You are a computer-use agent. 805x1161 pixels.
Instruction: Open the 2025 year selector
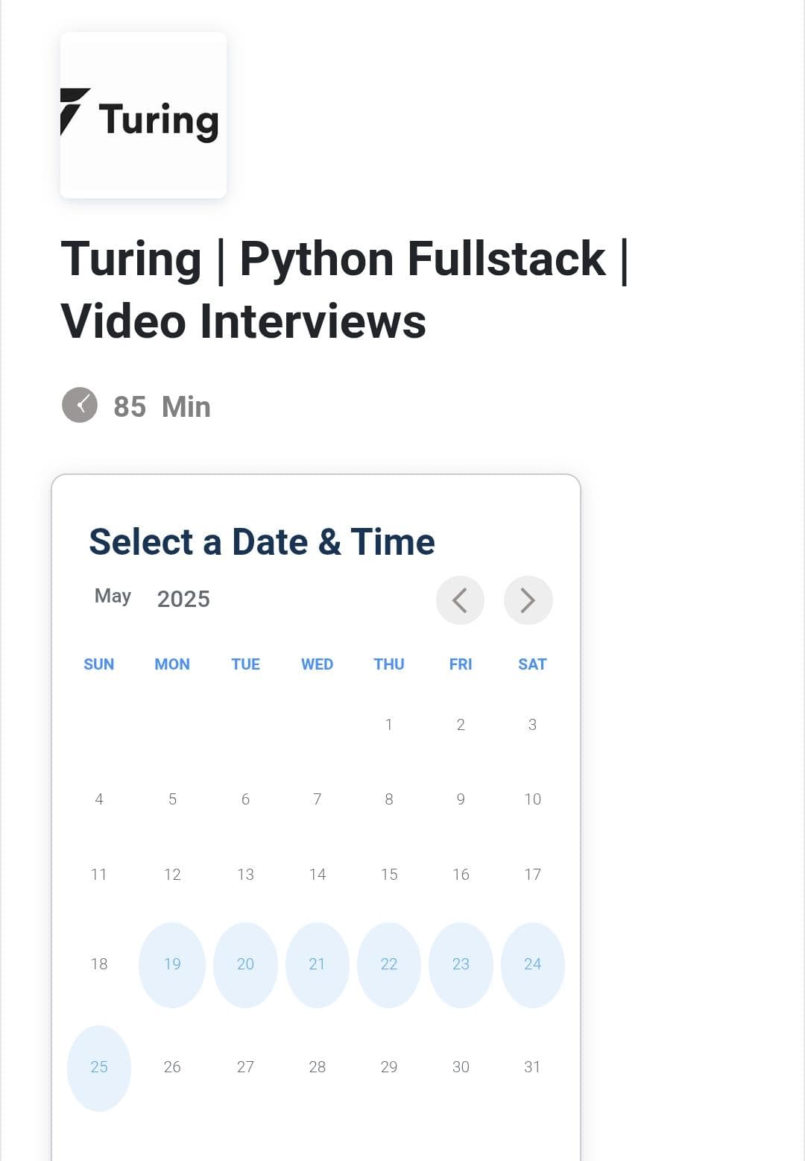coord(183,599)
